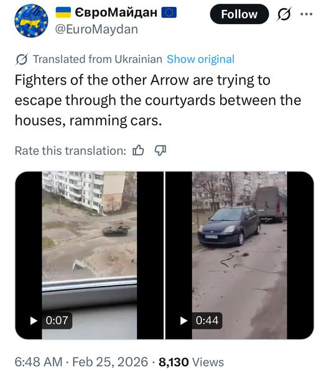Click Show original translation link

click(x=200, y=59)
